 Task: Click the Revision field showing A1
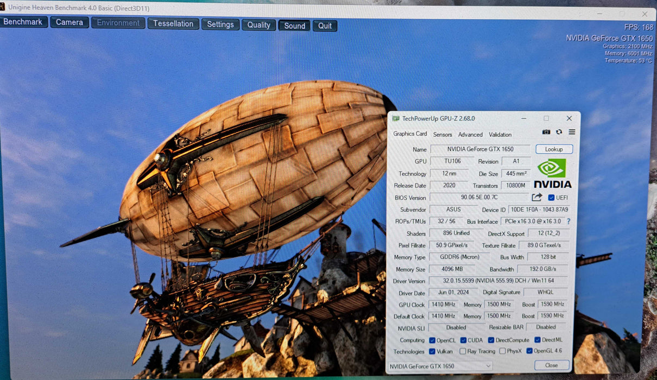[x=516, y=161]
